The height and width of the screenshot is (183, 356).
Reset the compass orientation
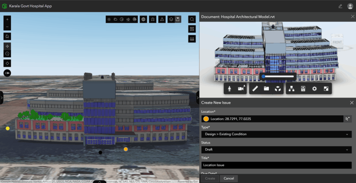pos(7,73)
